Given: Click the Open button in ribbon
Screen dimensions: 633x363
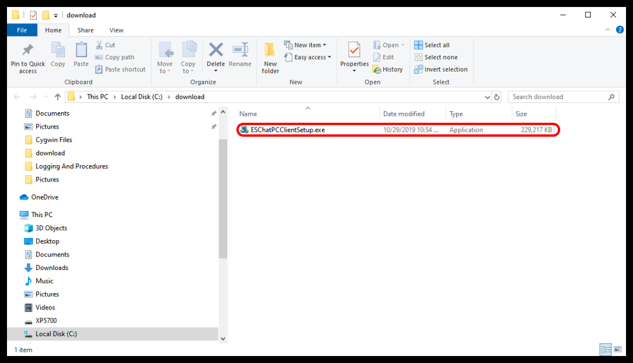Looking at the screenshot, I should click(389, 45).
